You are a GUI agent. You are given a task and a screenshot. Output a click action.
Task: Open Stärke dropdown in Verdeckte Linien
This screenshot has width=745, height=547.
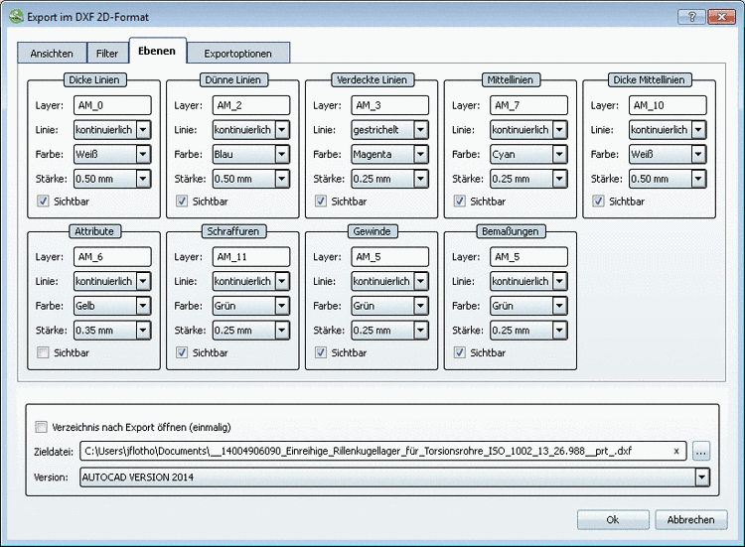click(390, 179)
